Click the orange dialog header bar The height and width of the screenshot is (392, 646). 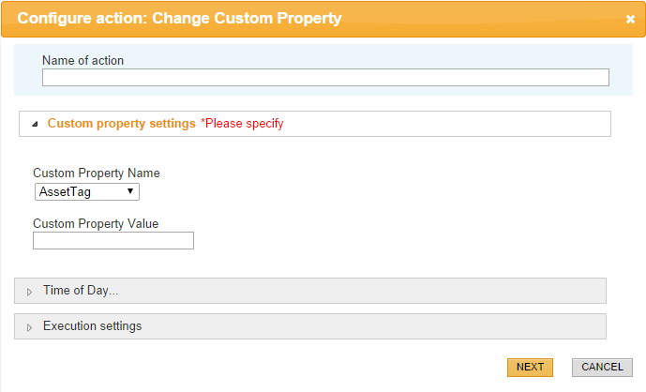[469, 18]
